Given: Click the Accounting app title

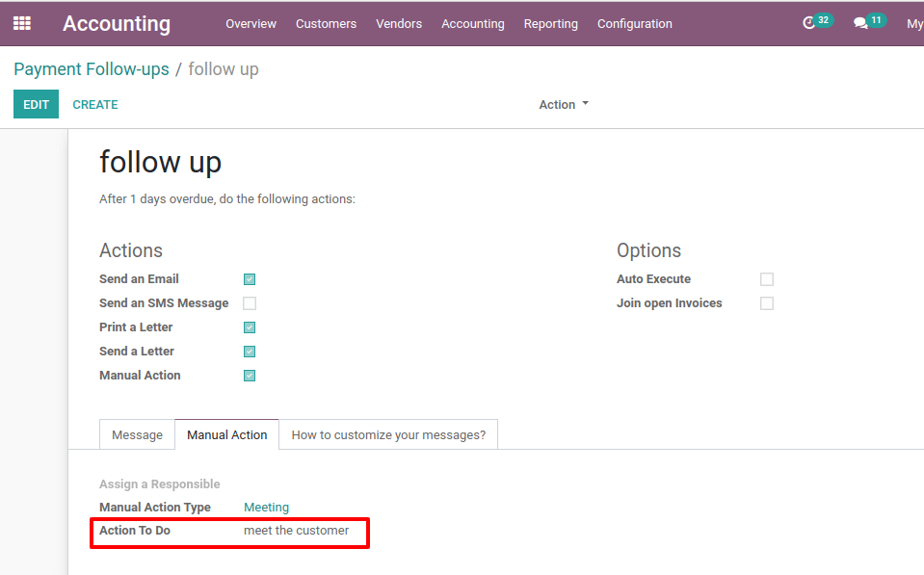Looking at the screenshot, I should tap(117, 23).
